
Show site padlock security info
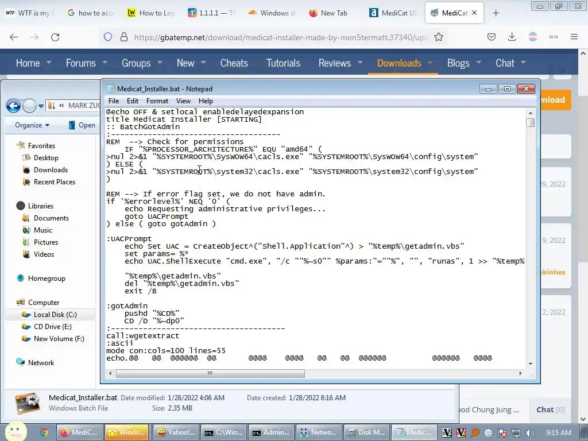click(124, 37)
